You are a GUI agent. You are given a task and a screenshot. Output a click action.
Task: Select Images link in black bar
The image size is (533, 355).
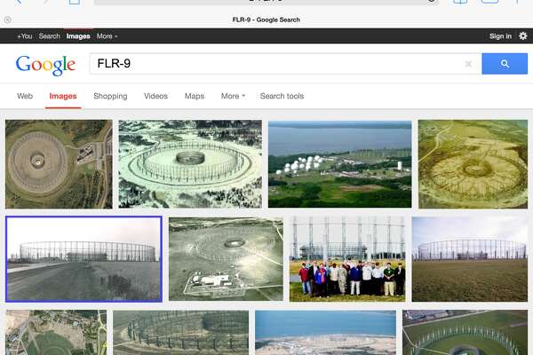(78, 36)
